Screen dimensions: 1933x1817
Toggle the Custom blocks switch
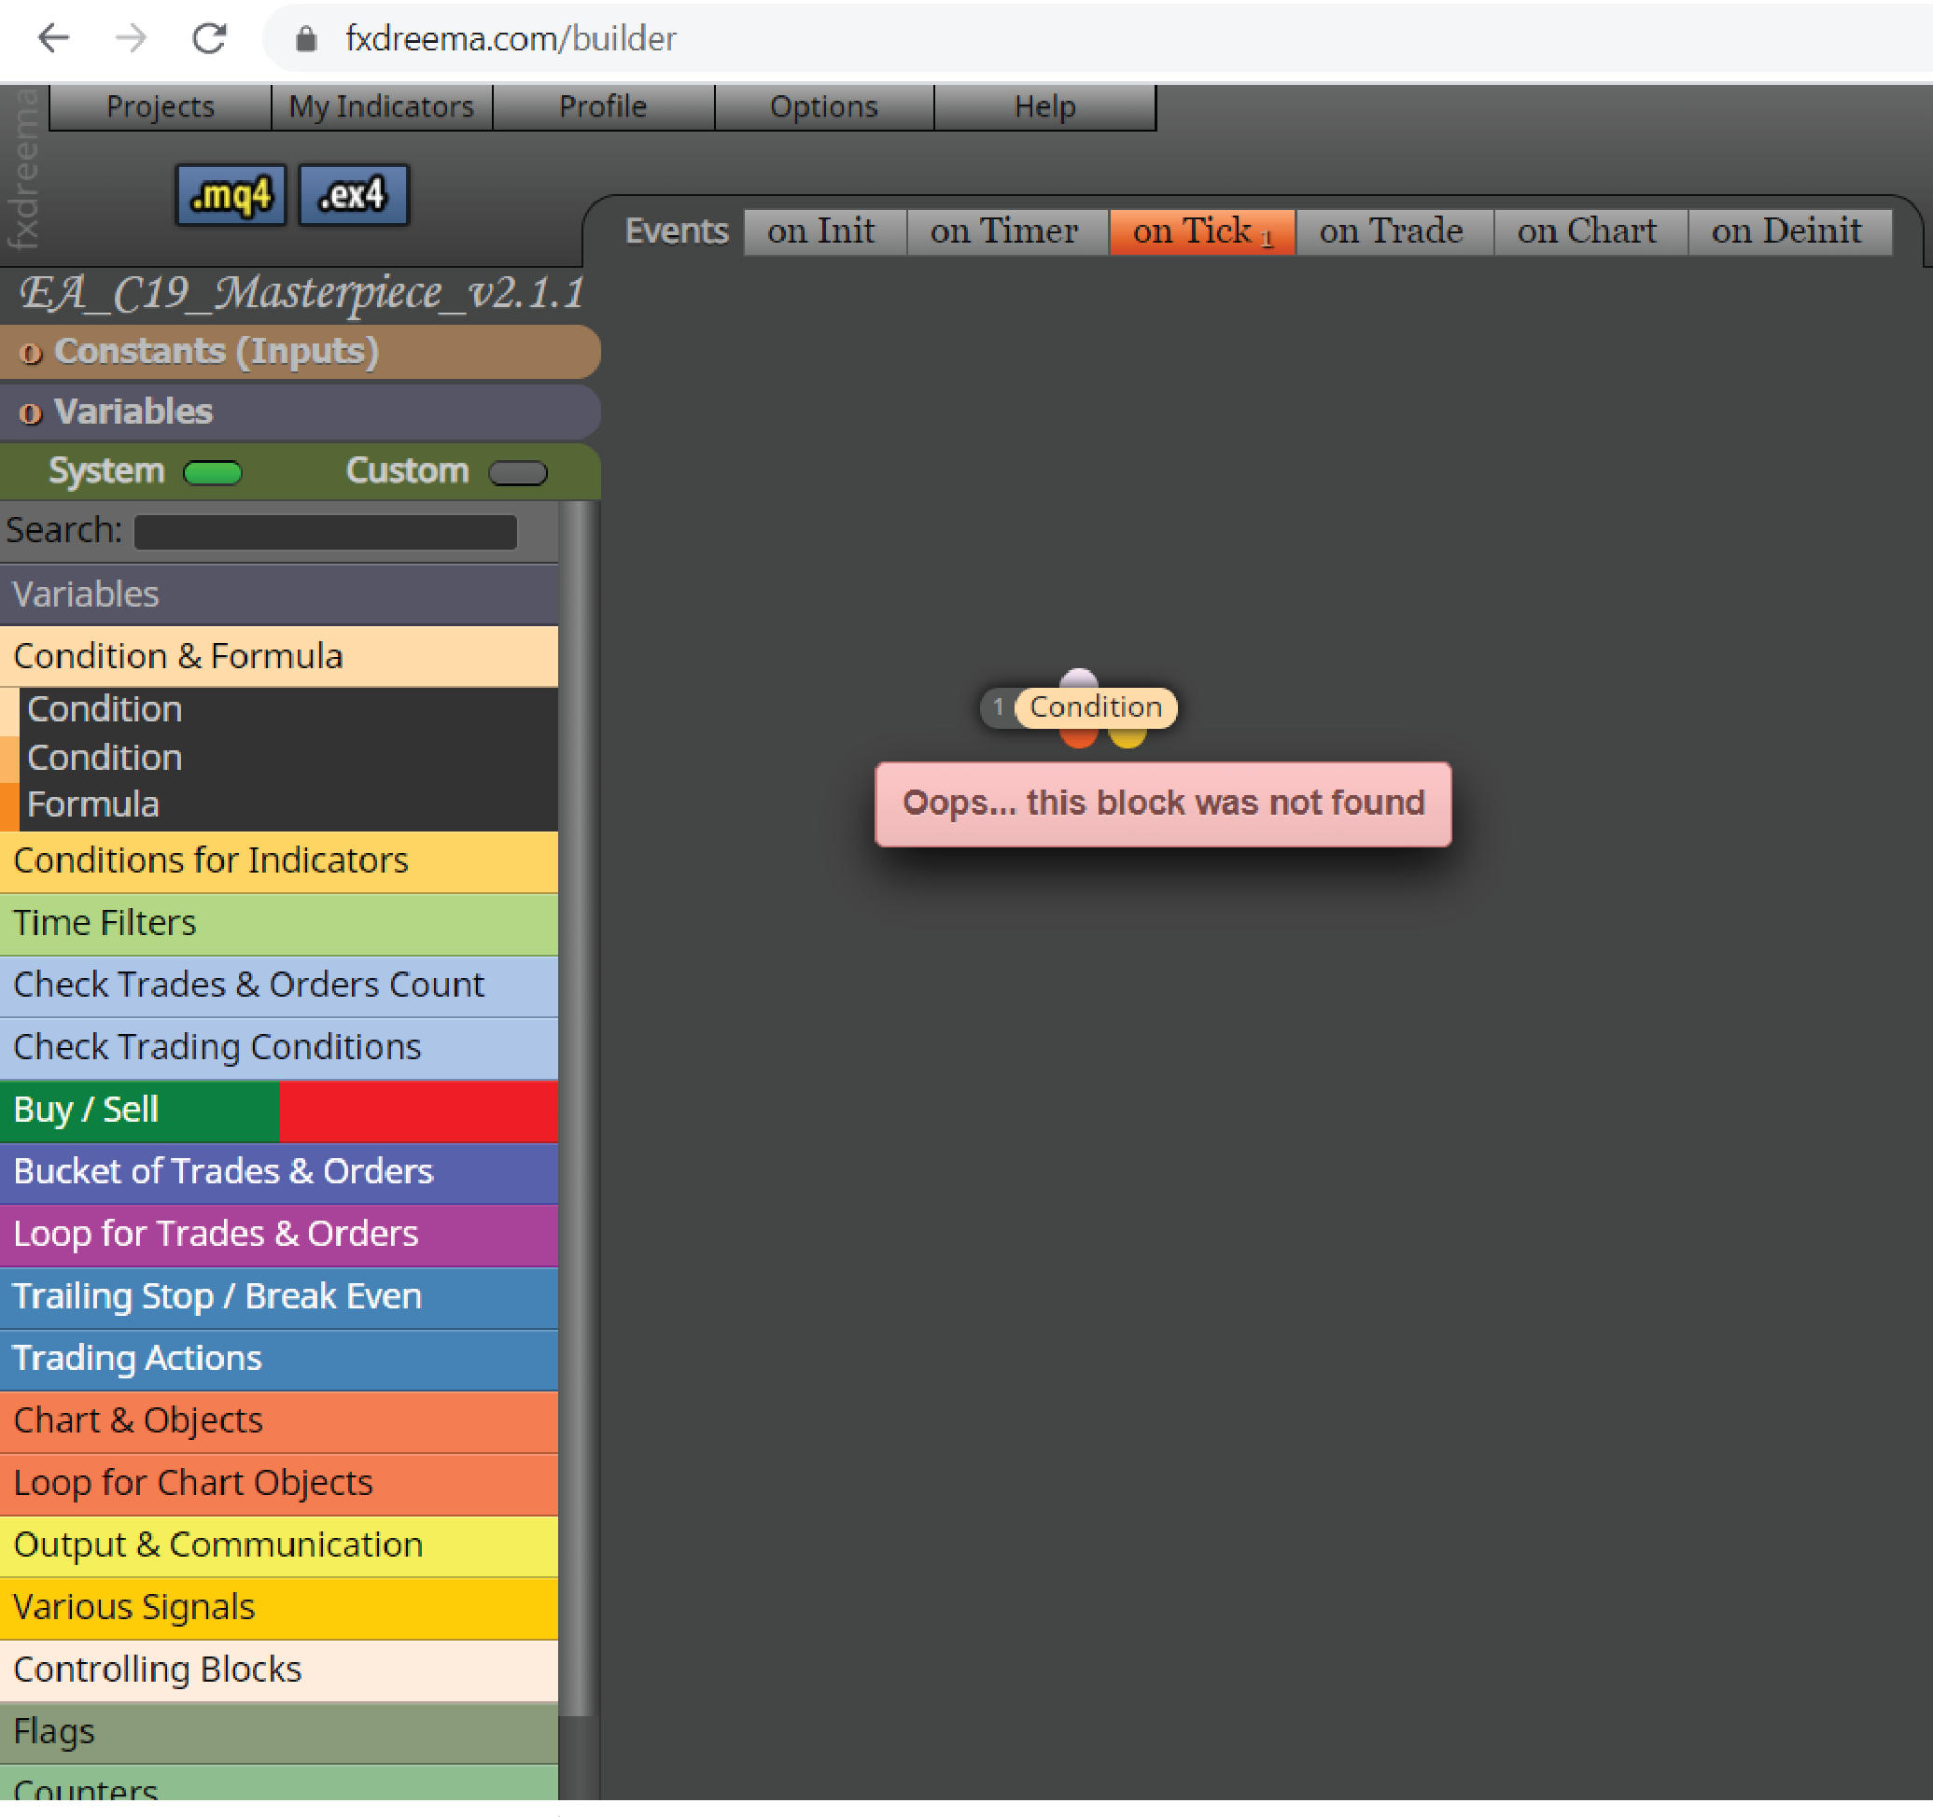(517, 472)
